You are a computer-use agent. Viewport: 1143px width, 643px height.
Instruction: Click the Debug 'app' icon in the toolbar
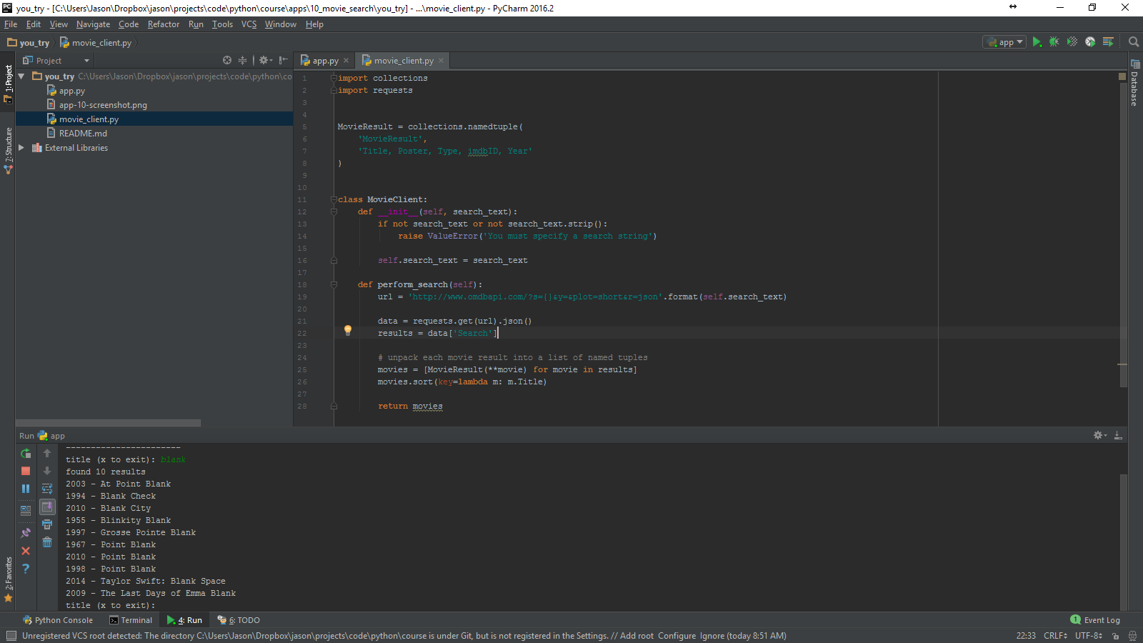point(1054,41)
